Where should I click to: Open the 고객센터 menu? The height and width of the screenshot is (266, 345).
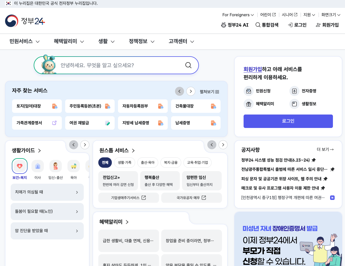click(x=181, y=41)
